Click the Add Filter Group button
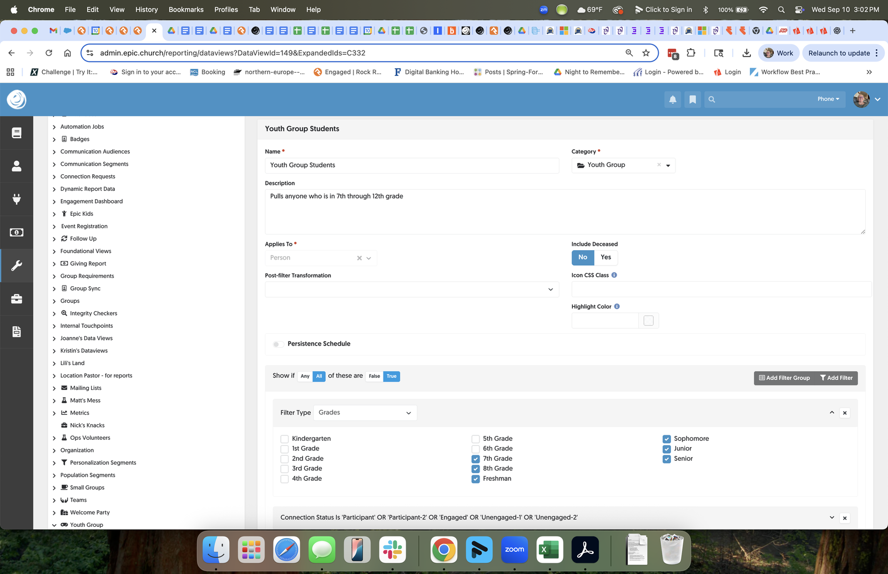 [x=784, y=378]
